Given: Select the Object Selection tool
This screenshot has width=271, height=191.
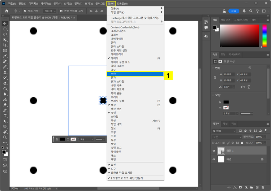Looking at the screenshot, I should pos(5,40).
